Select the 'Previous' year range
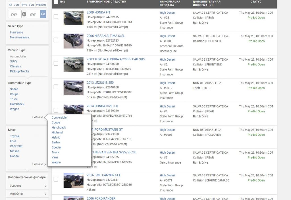Viewport: 291px width, 200px height. pos(41,5)
